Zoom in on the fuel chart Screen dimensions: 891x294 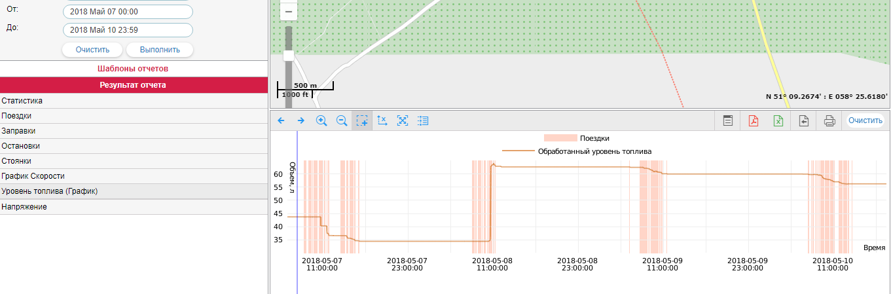pos(321,120)
